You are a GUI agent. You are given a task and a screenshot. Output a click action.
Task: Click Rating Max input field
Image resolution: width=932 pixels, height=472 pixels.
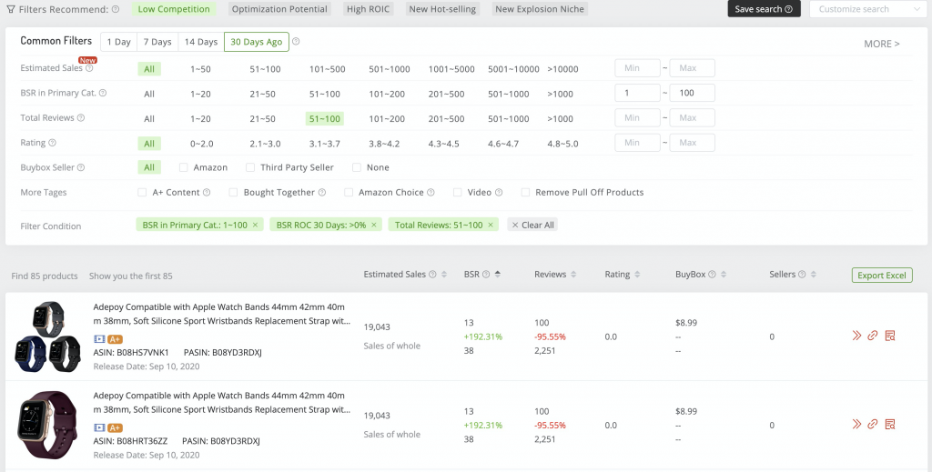click(x=692, y=143)
